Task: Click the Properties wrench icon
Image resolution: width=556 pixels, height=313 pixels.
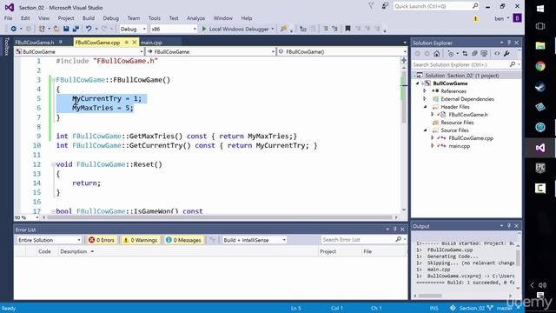Action: click(506, 54)
